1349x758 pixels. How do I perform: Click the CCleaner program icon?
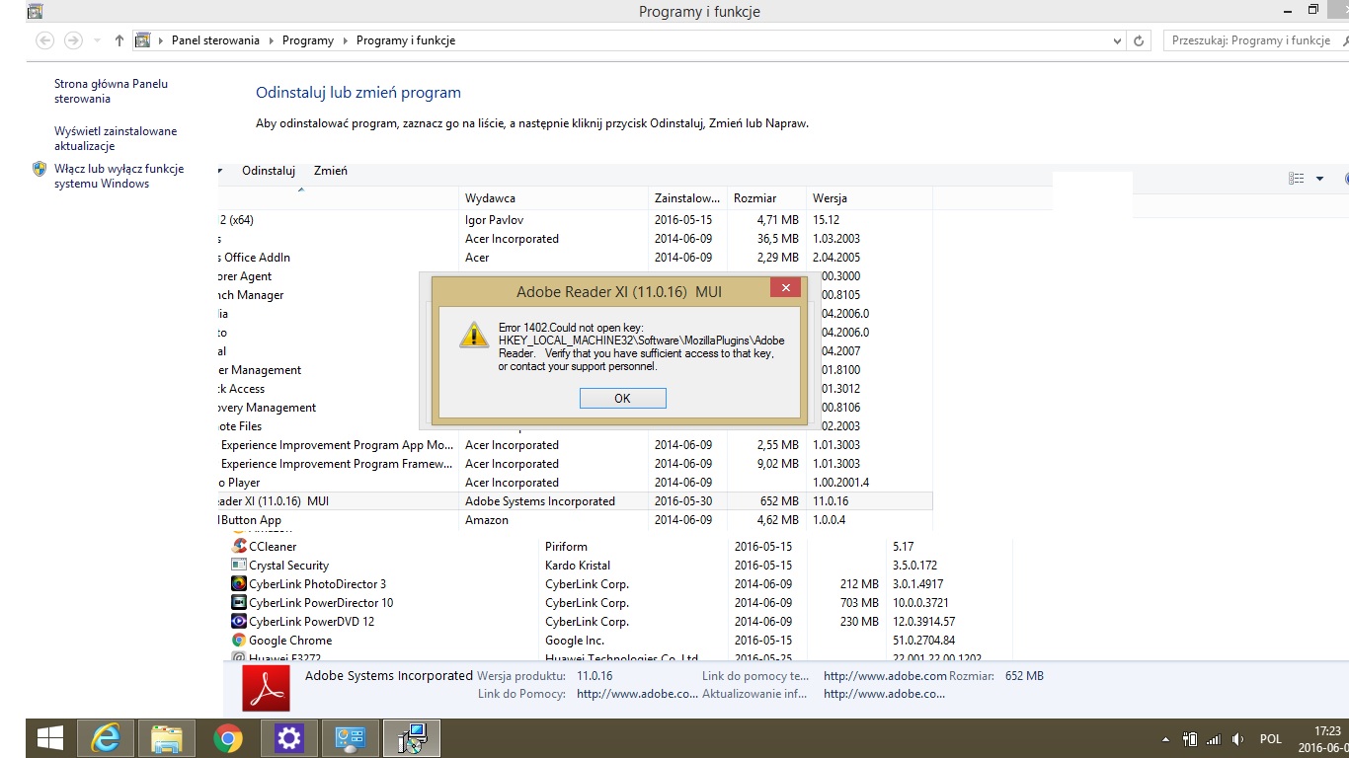[239, 546]
